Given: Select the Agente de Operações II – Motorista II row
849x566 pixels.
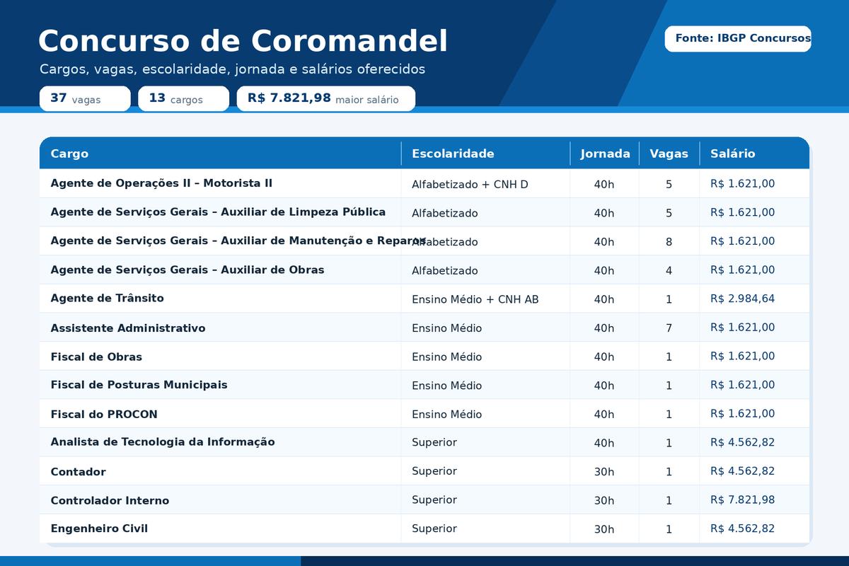Looking at the screenshot, I should point(424,183).
